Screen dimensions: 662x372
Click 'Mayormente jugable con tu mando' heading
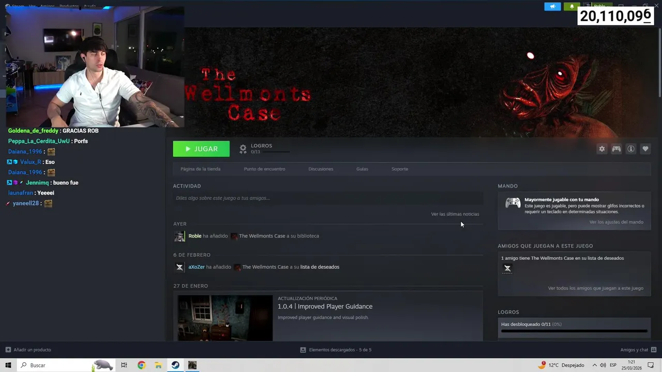point(562,200)
